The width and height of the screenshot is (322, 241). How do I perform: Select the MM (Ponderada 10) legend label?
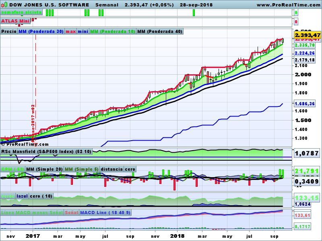(113, 31)
